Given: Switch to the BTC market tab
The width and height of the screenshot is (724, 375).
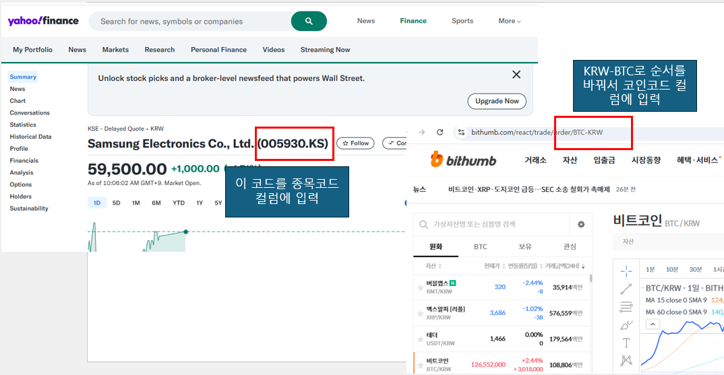Looking at the screenshot, I should (480, 247).
